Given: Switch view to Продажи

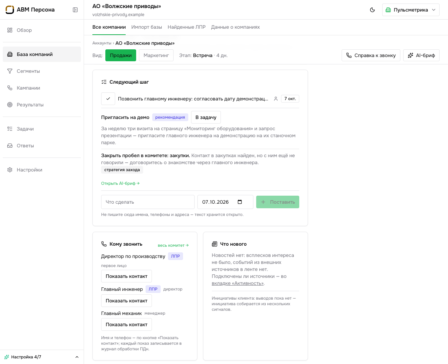Looking at the screenshot, I should pos(121,55).
